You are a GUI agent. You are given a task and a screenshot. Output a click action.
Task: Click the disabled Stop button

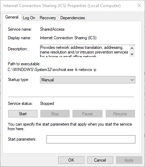(55, 114)
